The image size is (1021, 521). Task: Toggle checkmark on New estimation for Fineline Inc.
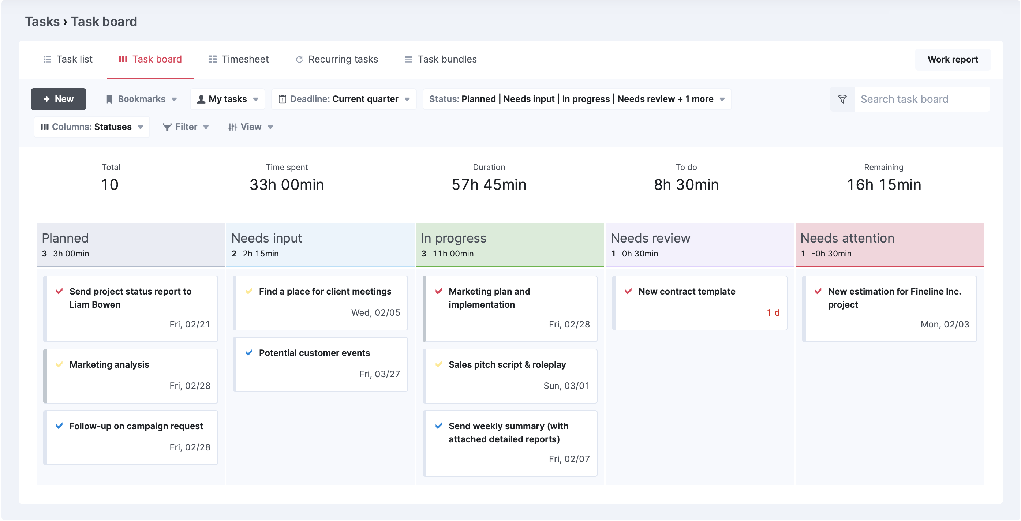(818, 291)
